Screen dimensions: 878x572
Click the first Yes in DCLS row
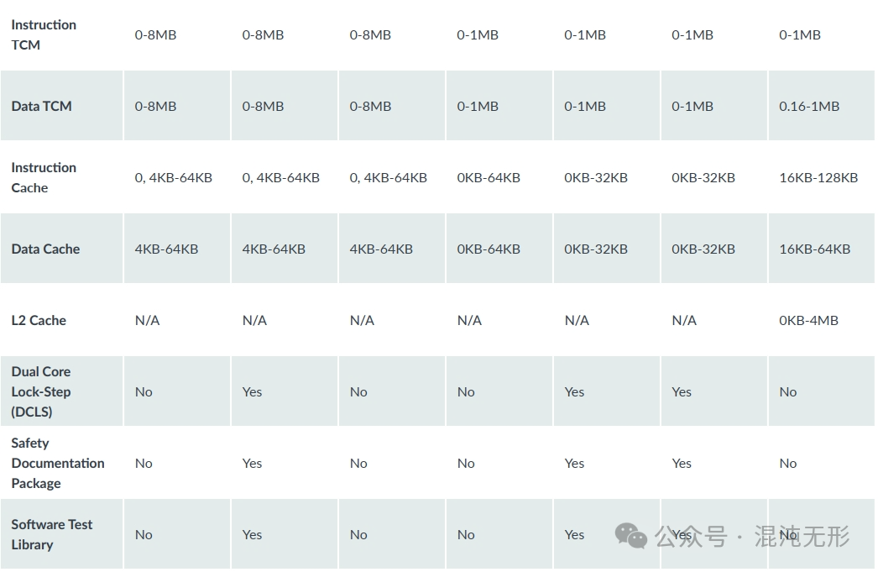(252, 391)
